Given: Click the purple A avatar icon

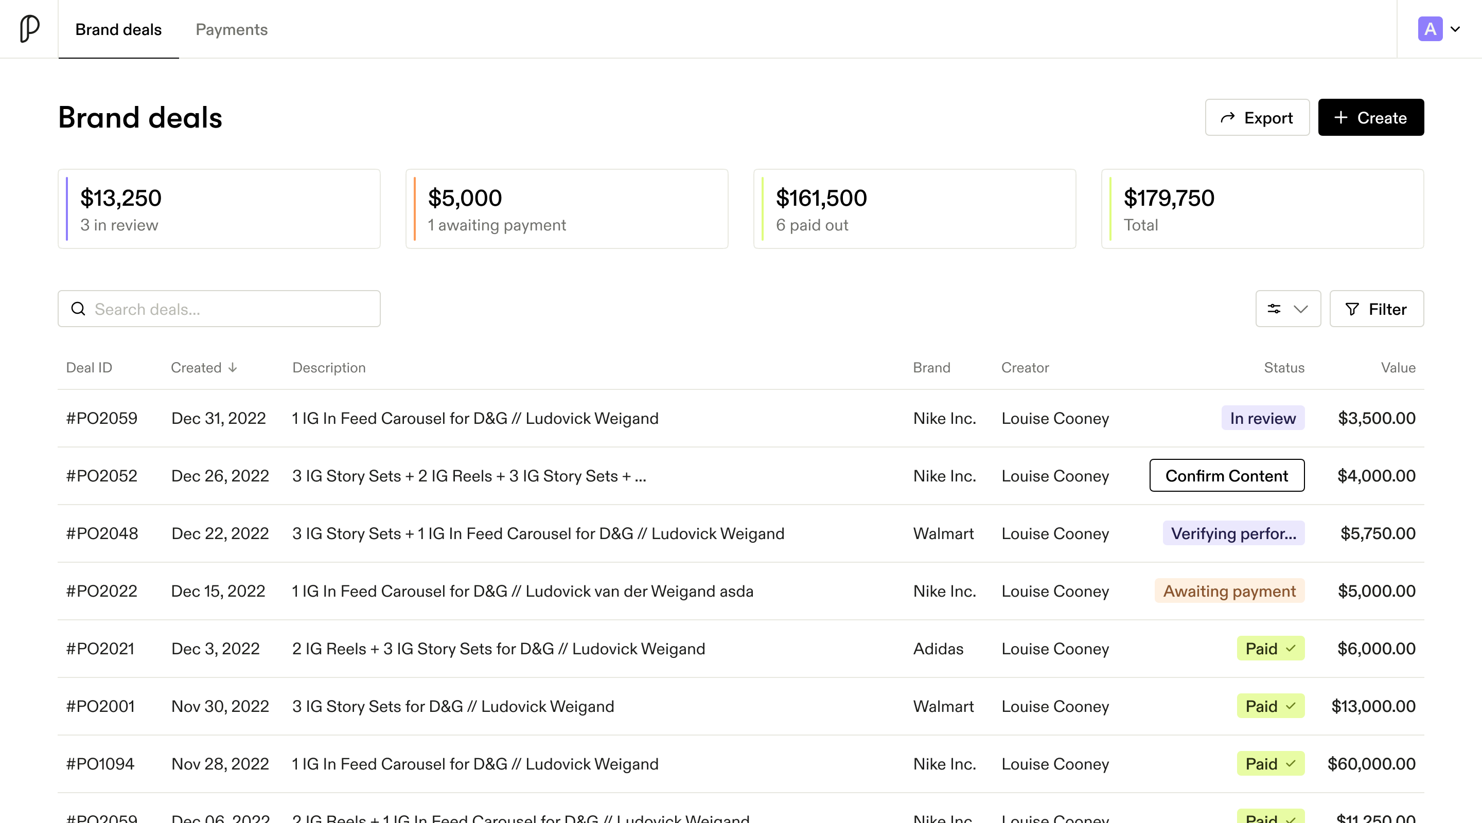Looking at the screenshot, I should 1430,29.
